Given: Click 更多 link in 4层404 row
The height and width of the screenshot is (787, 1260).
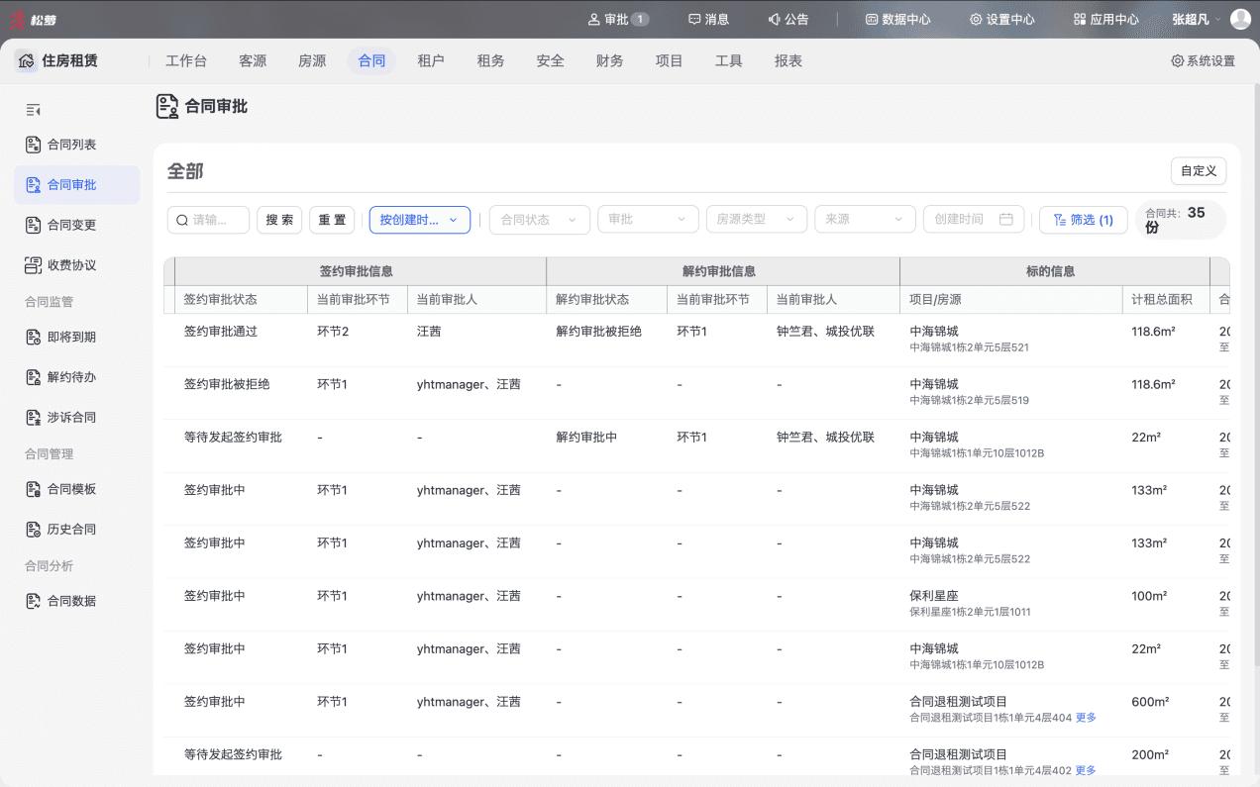Looking at the screenshot, I should pos(1086,718).
